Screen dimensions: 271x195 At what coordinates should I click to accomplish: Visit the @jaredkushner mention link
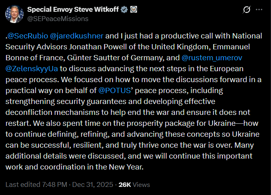(x=76, y=35)
